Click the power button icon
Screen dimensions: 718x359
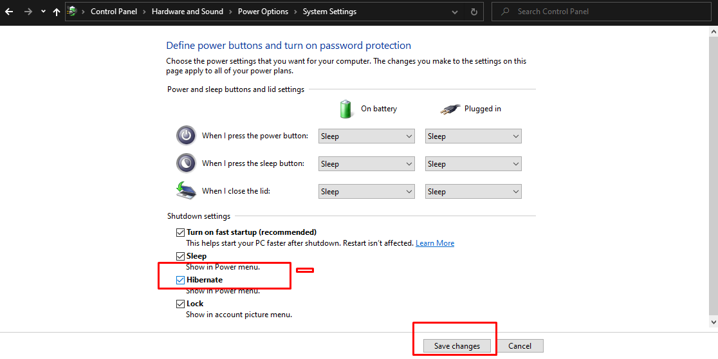point(186,136)
